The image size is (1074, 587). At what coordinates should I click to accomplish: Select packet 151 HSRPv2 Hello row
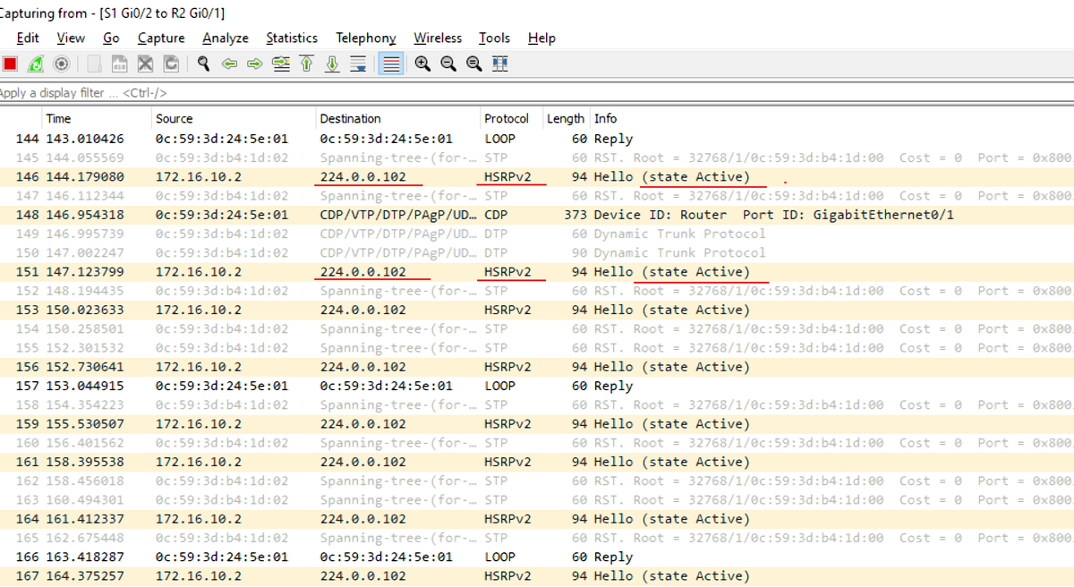[x=537, y=272]
